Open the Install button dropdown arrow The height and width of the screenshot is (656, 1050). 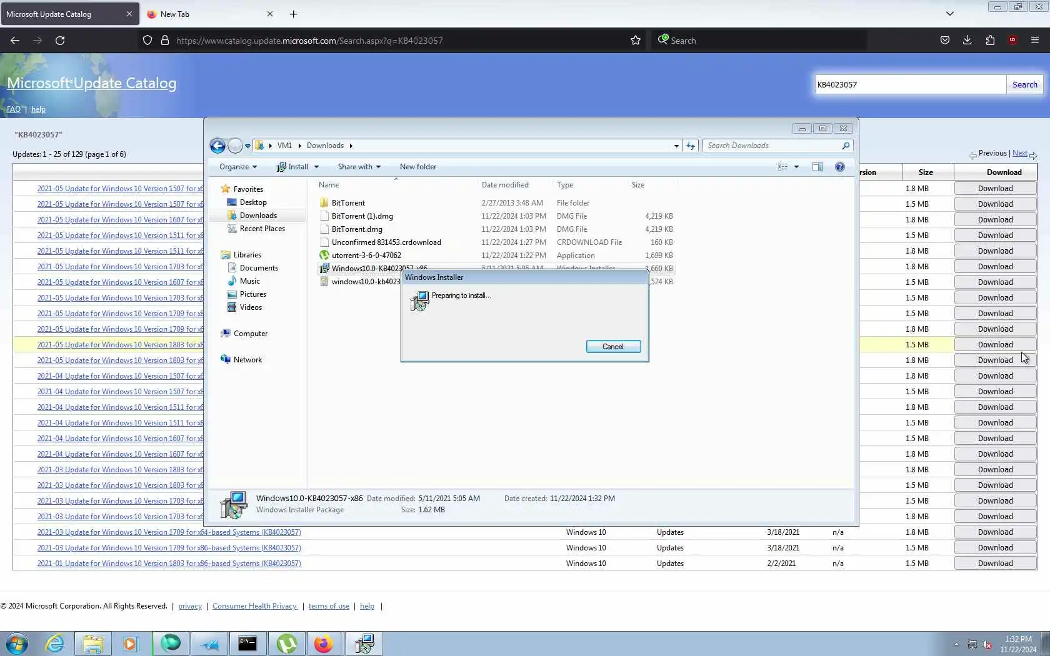point(316,167)
